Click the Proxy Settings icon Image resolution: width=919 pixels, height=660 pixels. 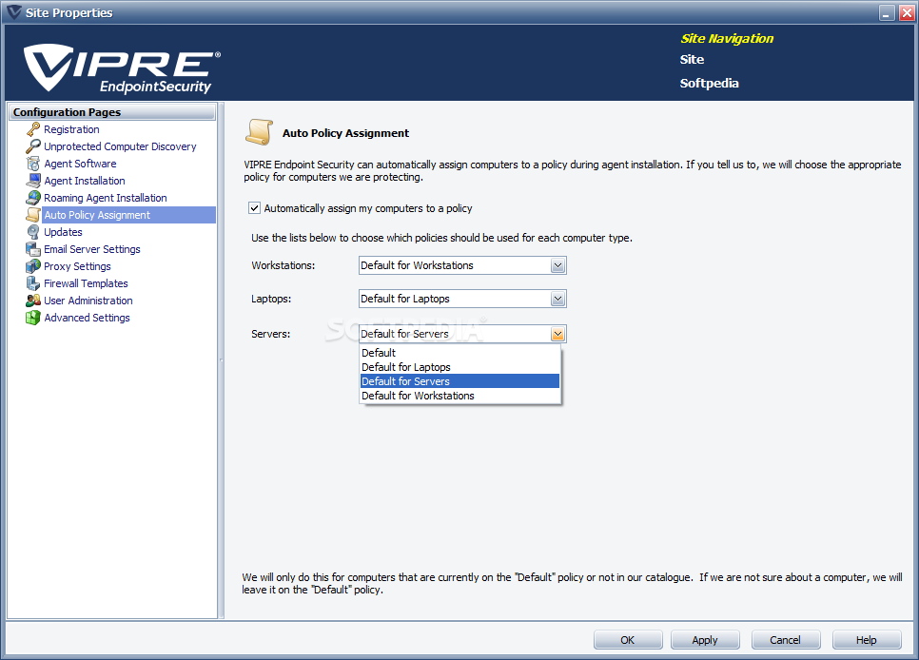click(33, 266)
